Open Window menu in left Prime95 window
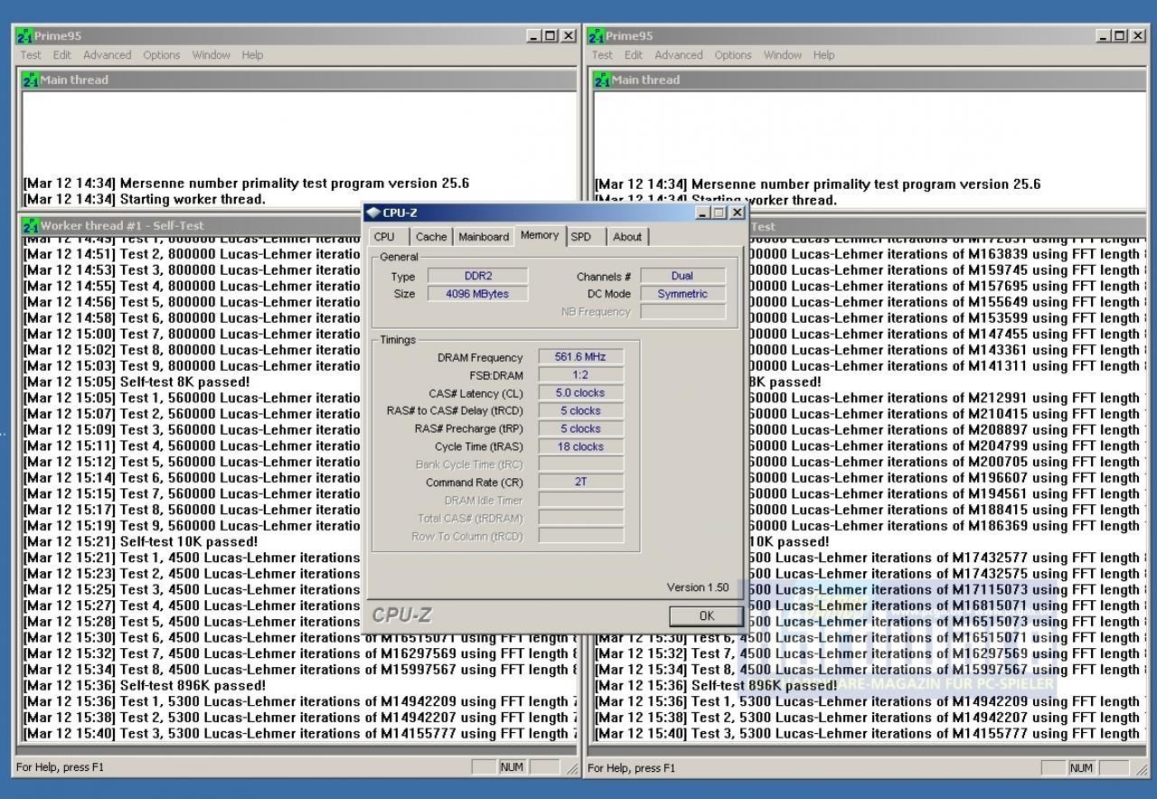This screenshot has width=1157, height=799. coord(211,55)
